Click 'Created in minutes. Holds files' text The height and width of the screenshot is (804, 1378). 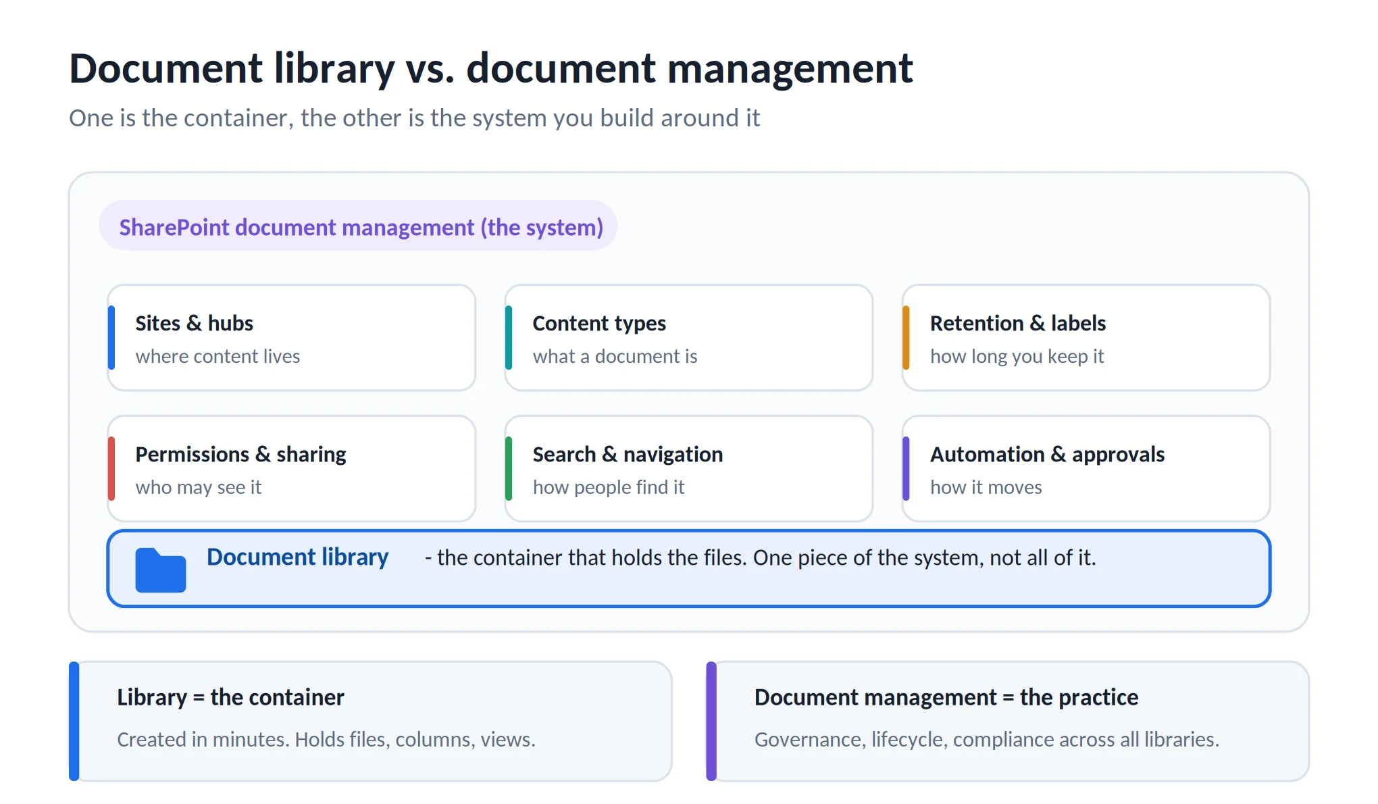coord(326,740)
